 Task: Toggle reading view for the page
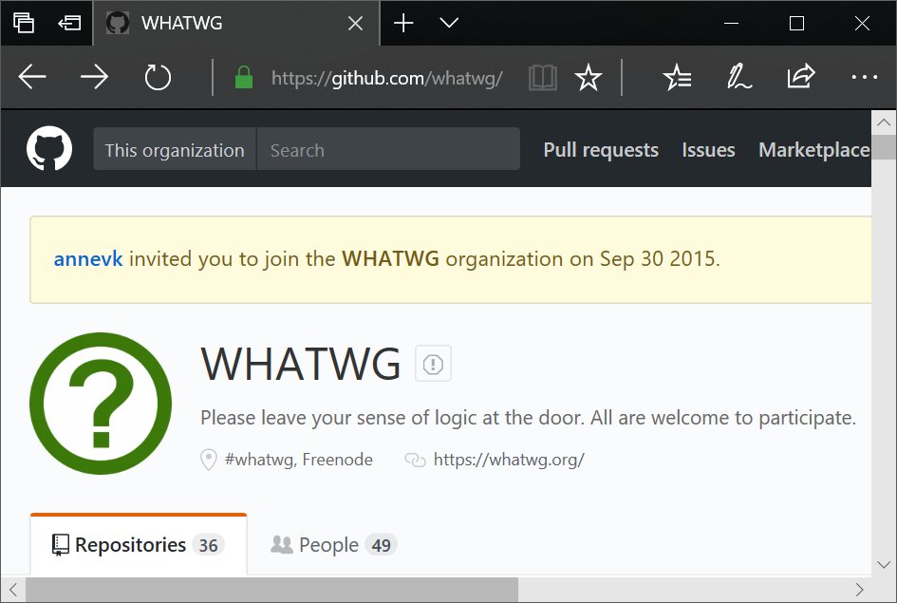[x=542, y=78]
